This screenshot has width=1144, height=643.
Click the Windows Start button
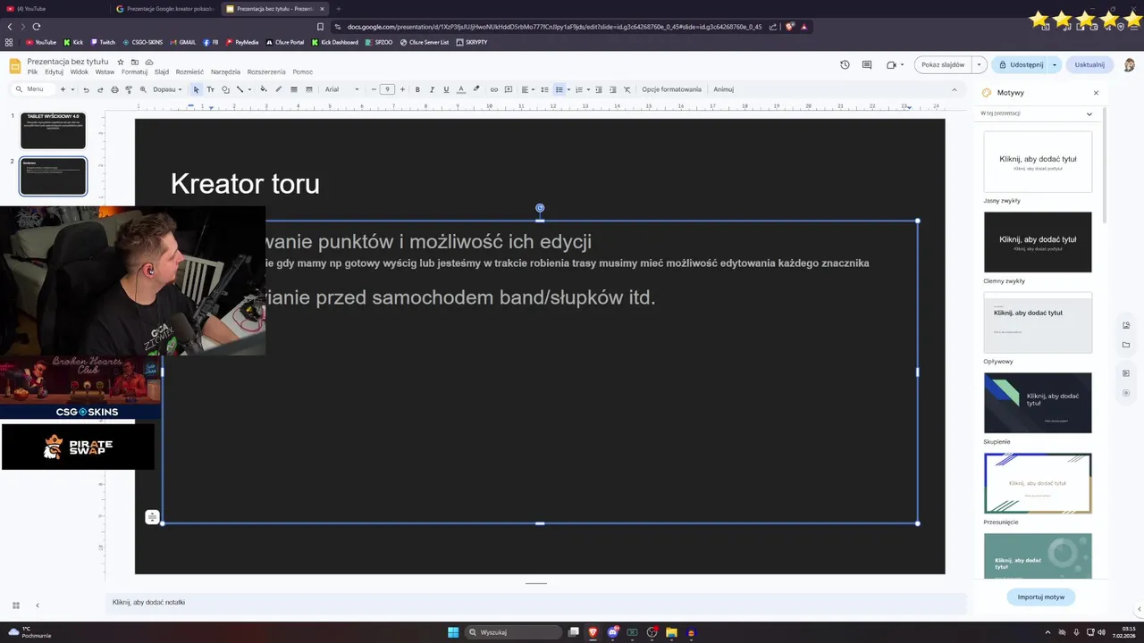pos(453,632)
